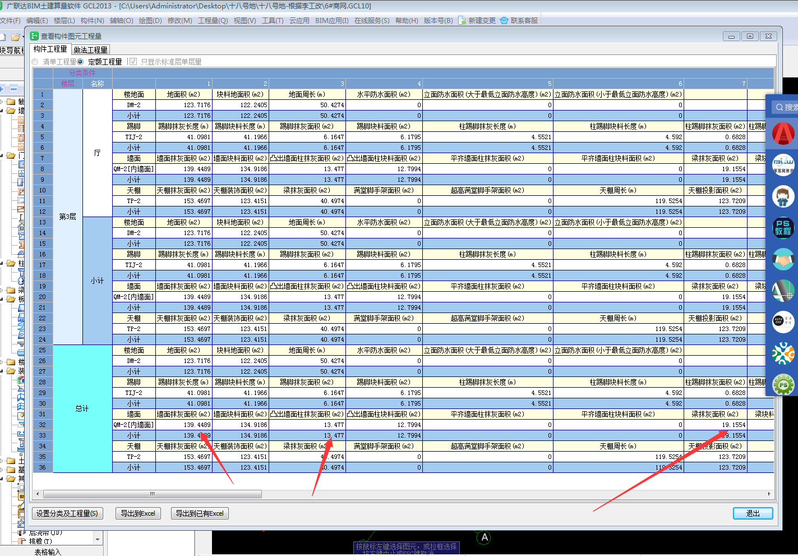Viewport: 798px width, 556px height.
Task: Toggle the 只显示标准层单层量 checkbox
Action: [133, 62]
